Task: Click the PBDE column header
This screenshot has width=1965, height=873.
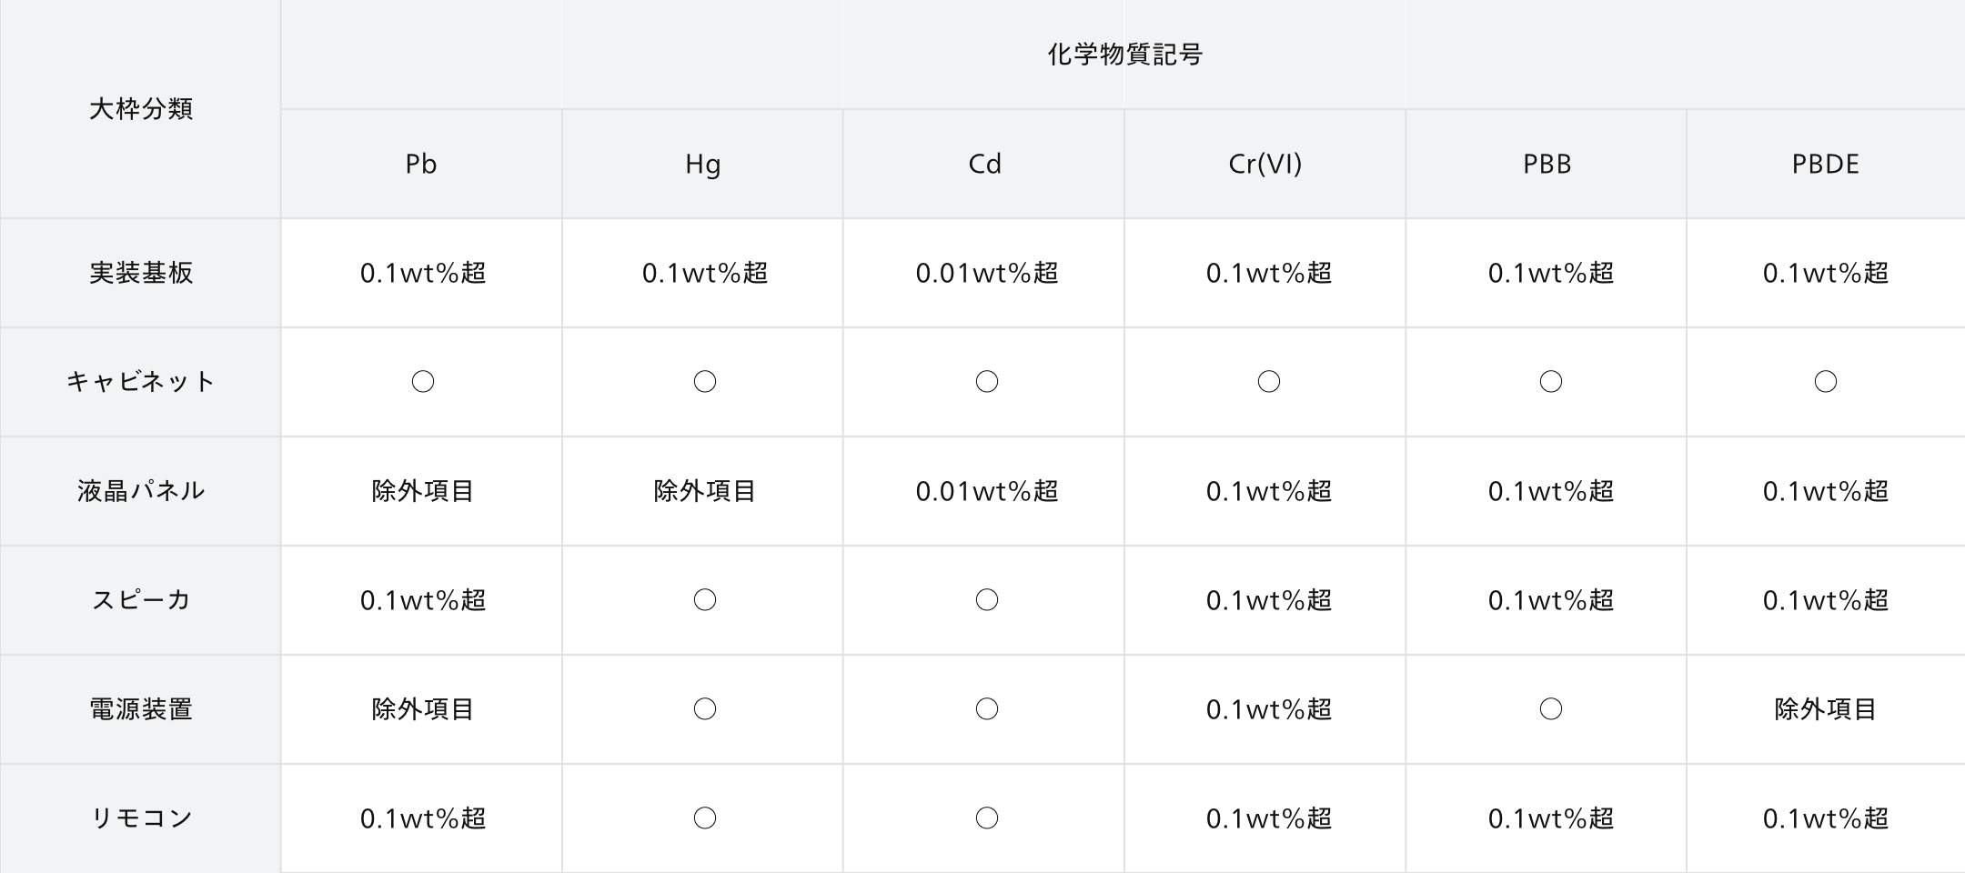Action: 1826,164
